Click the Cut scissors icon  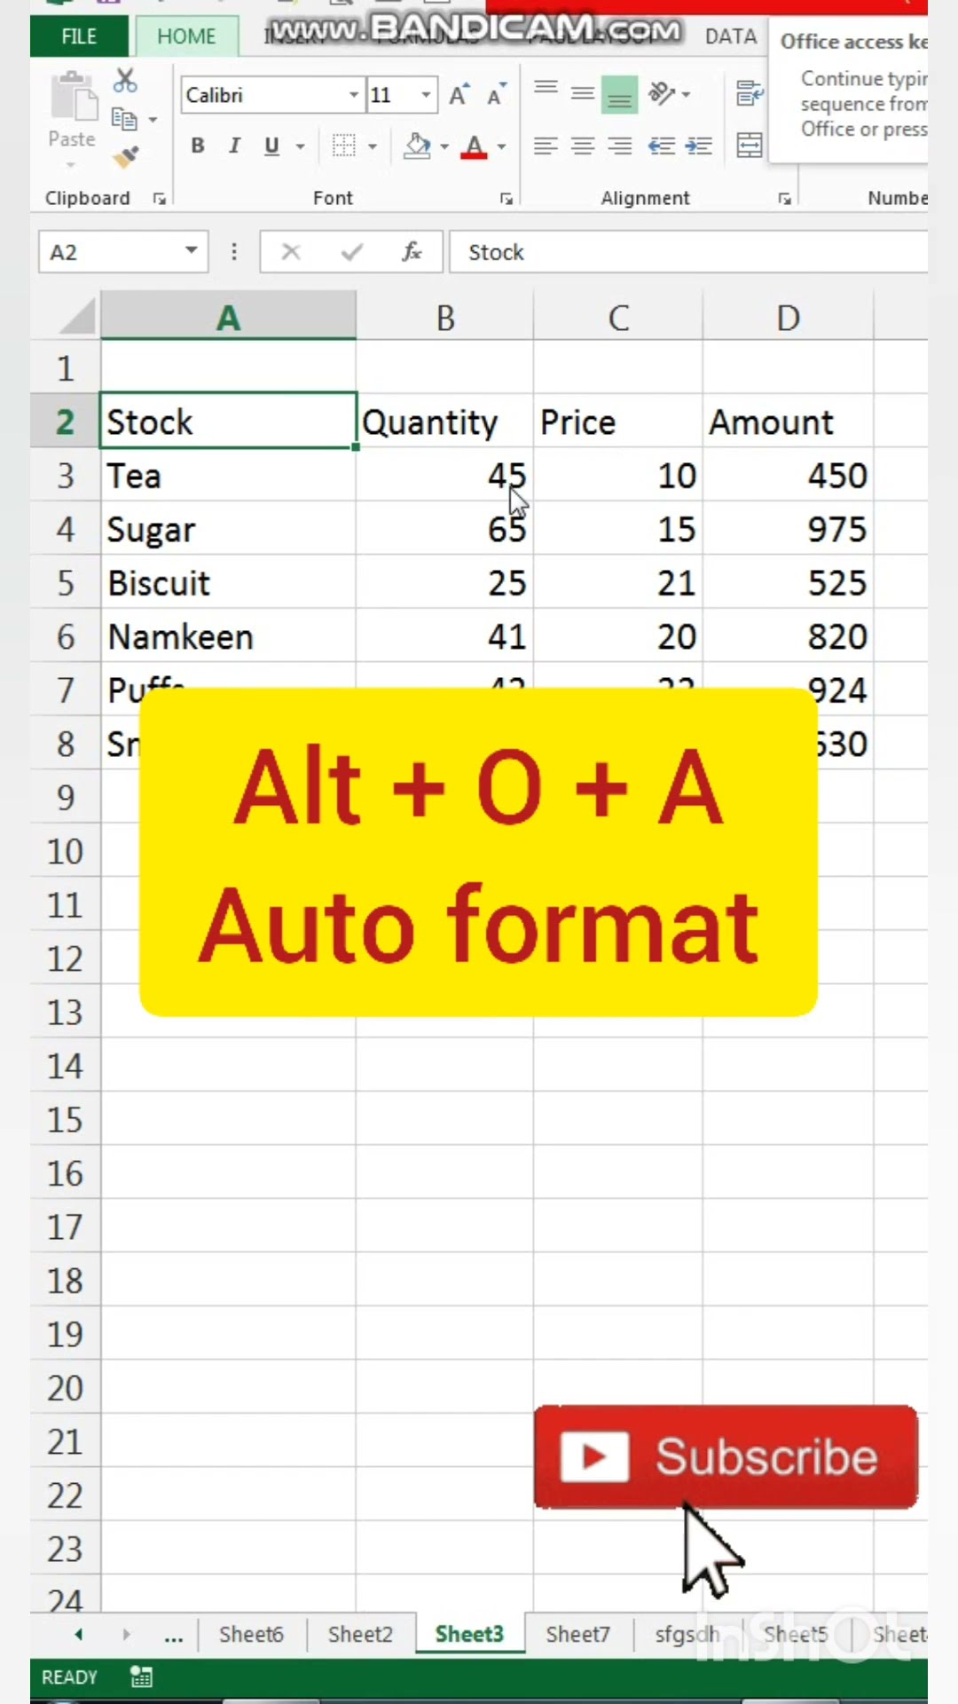pyautogui.click(x=125, y=82)
